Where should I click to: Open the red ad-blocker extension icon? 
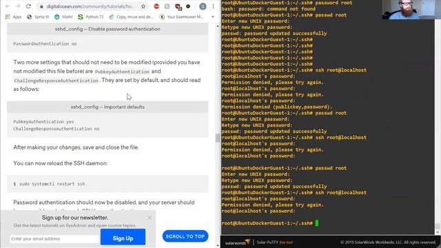(x=156, y=6)
